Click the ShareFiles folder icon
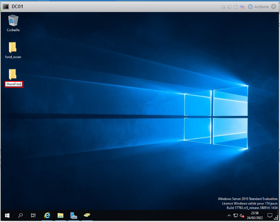Image resolution: width=280 pixels, height=222 pixels. point(13,74)
